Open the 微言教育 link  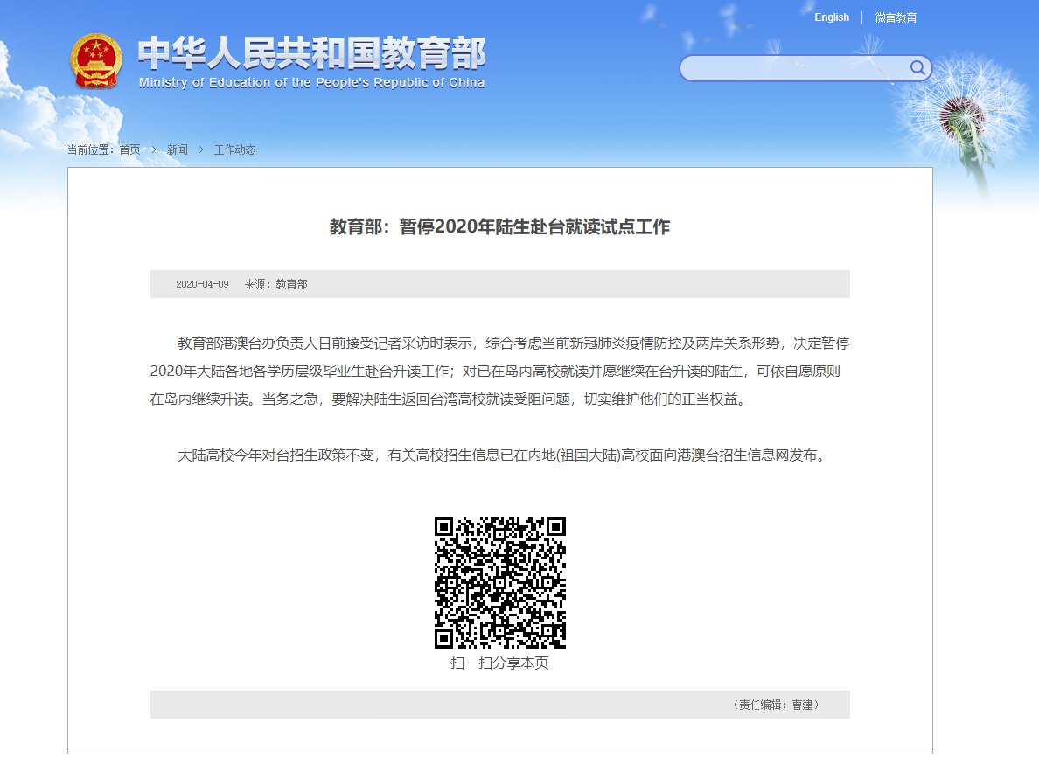coord(896,17)
